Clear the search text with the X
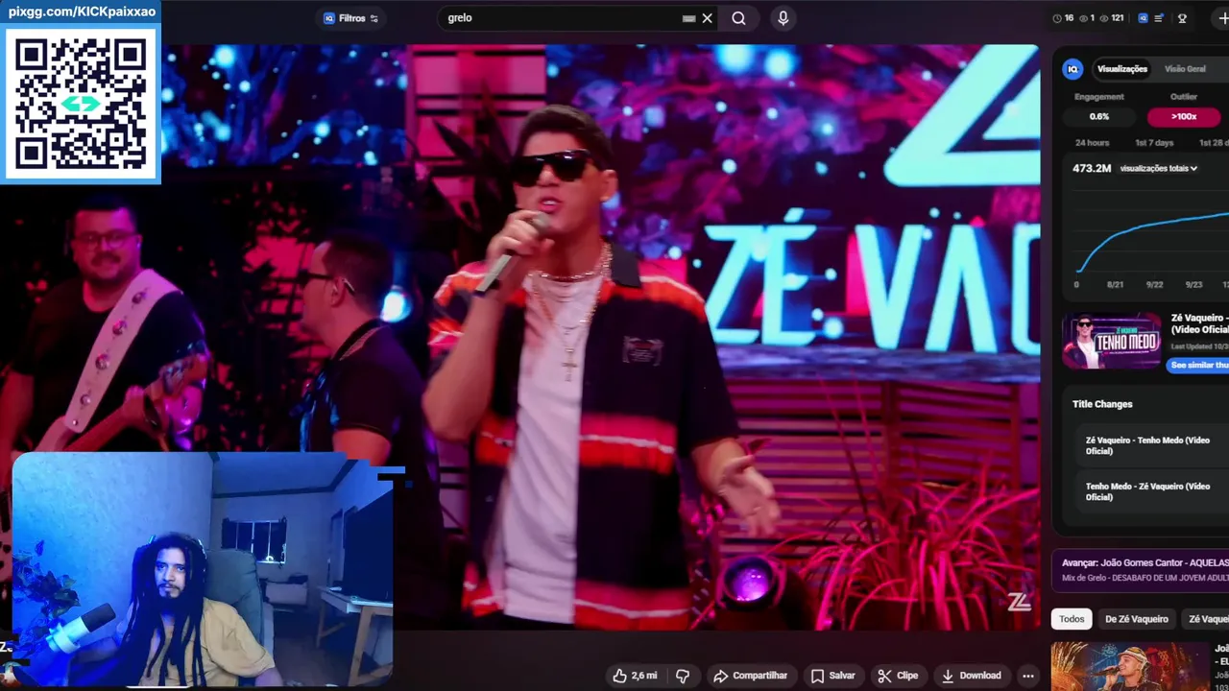Viewport: 1229px width, 691px height. pos(708,18)
